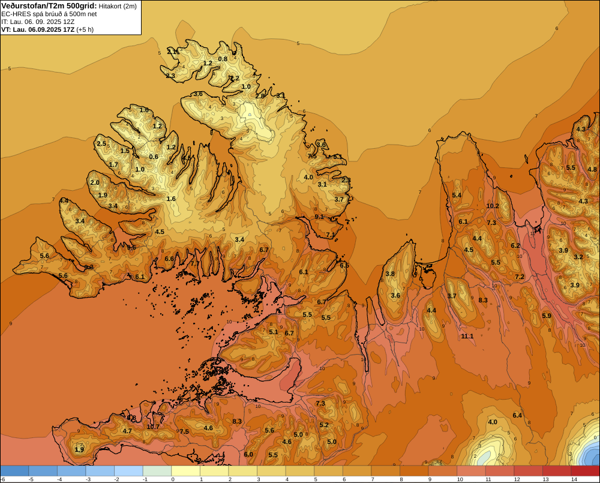Click the '7.2' temperature value on map
This screenshot has width=600, height=483.
[520, 277]
